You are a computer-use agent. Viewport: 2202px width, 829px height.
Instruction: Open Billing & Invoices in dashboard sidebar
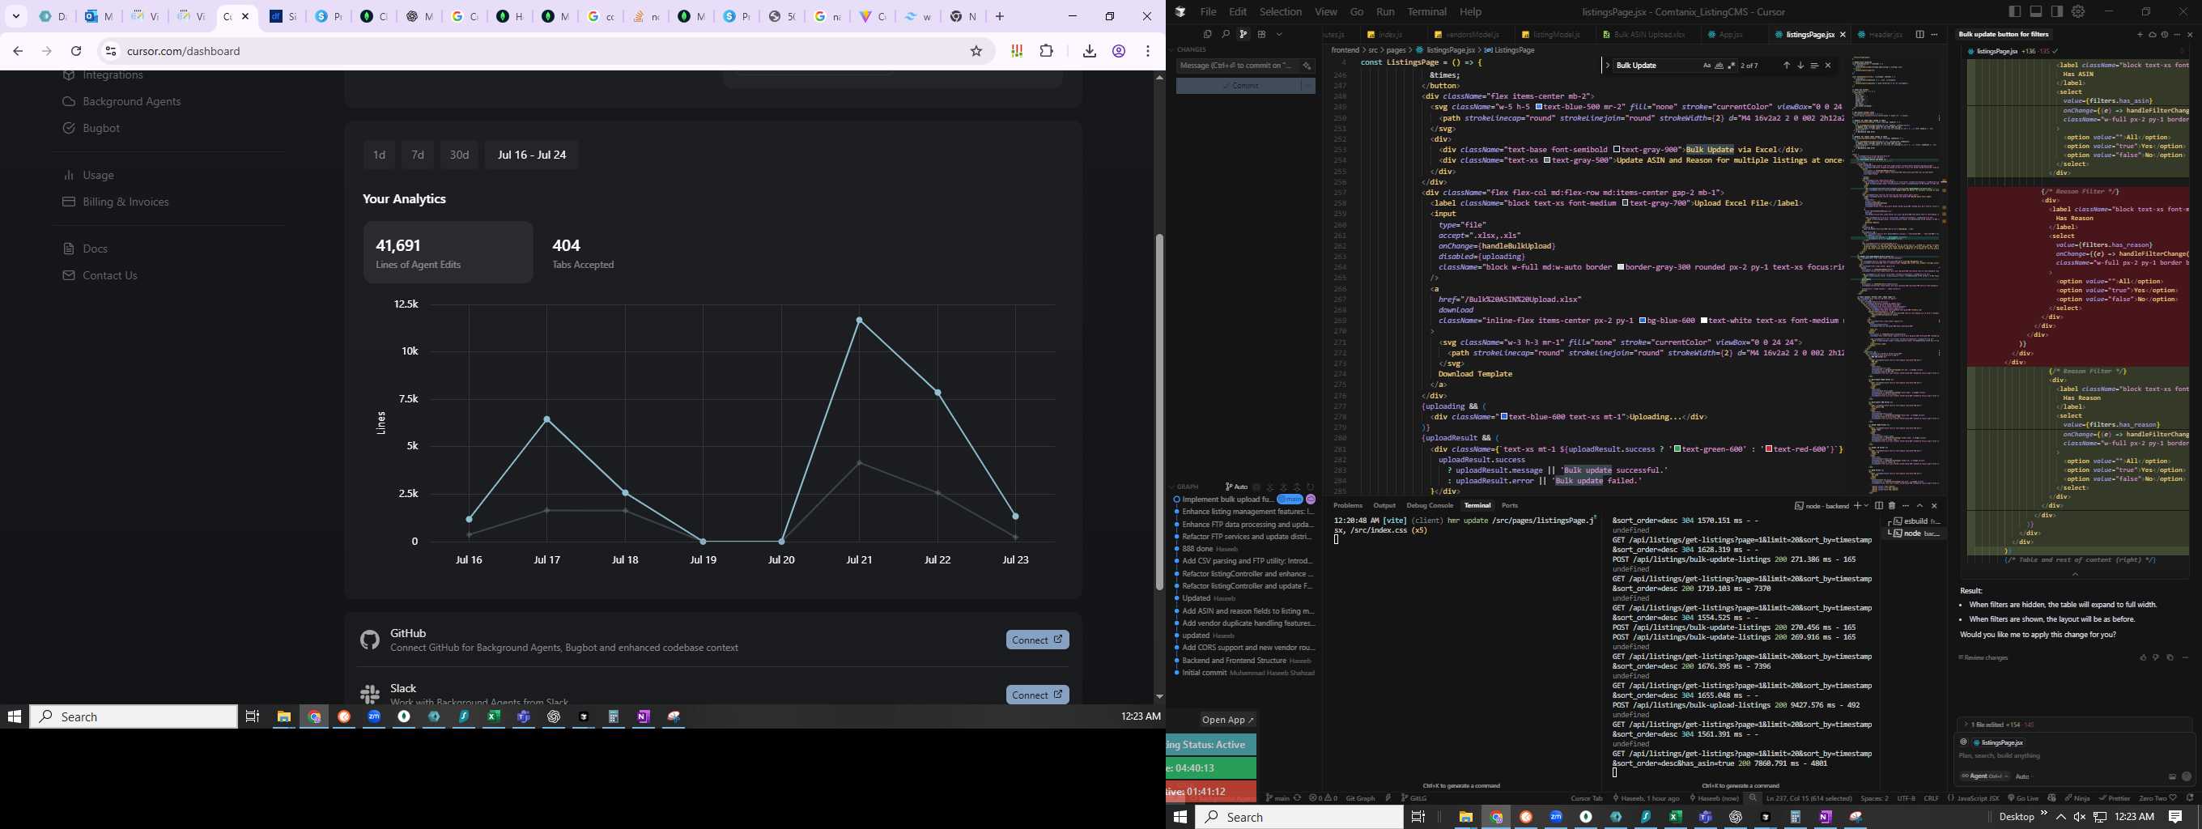pyautogui.click(x=125, y=202)
